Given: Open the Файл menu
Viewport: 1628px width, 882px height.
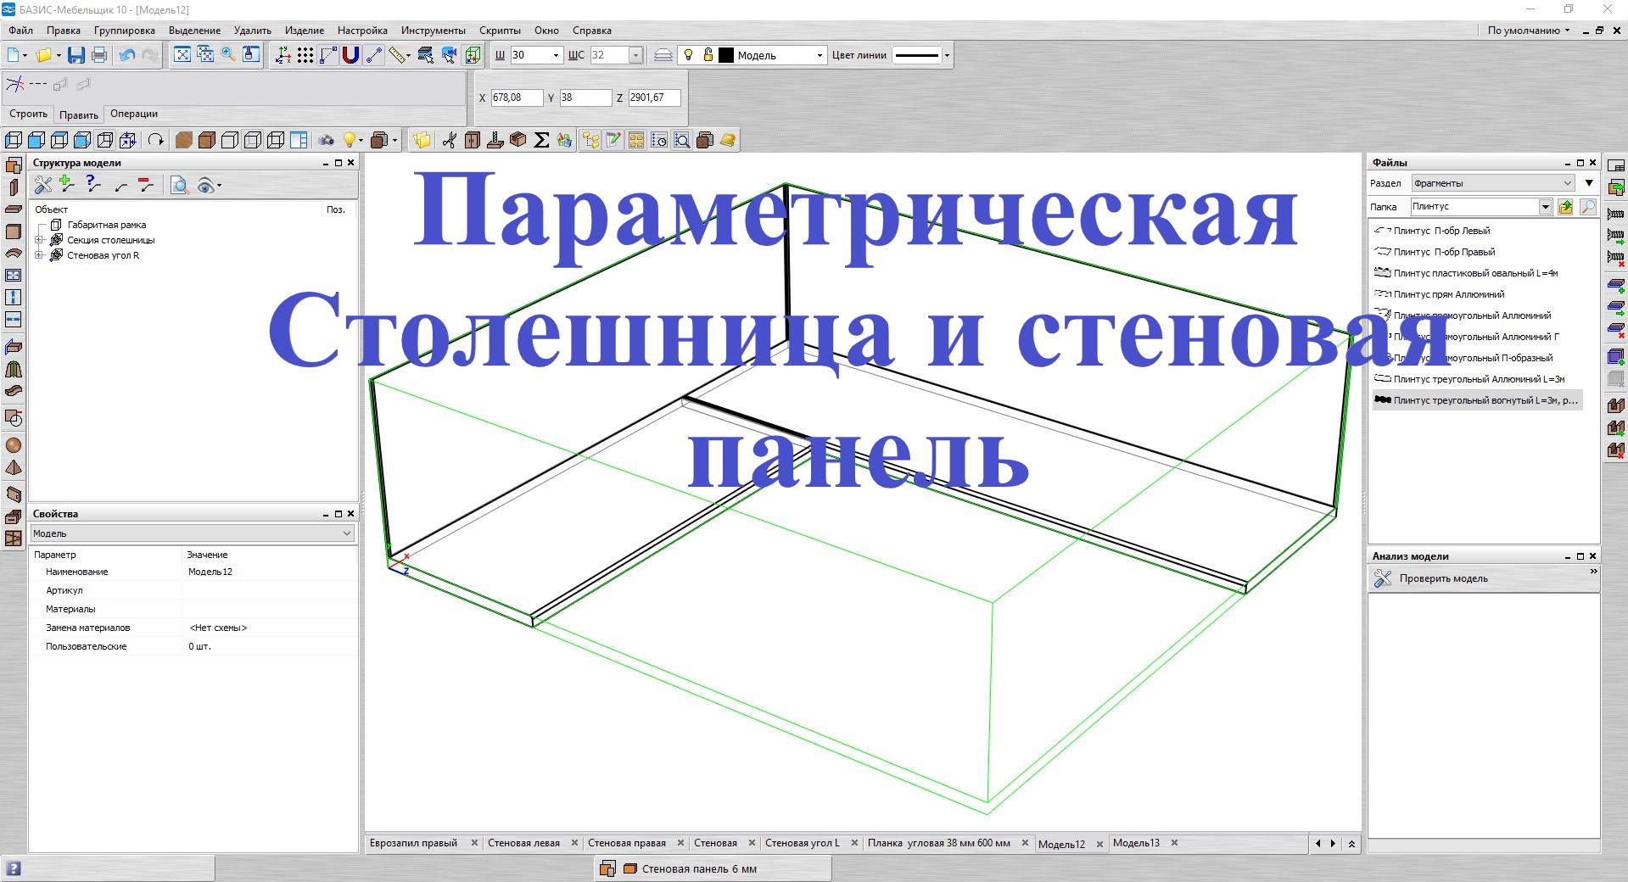Looking at the screenshot, I should 21,31.
